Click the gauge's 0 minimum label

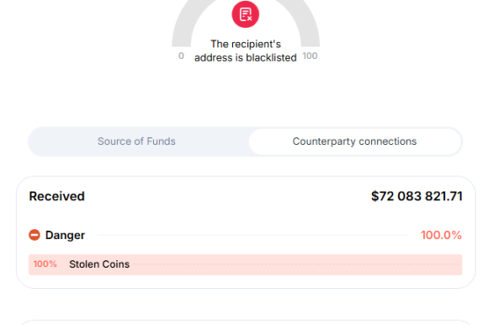pyautogui.click(x=181, y=56)
